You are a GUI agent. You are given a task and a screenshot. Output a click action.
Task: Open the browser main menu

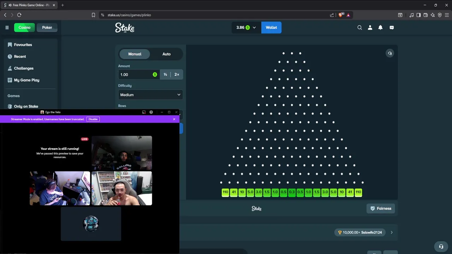(447, 15)
